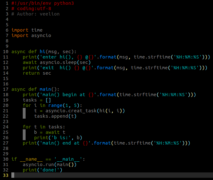
Task: Click the "print('enter hi(), ..." line
Action: pos(116,57)
